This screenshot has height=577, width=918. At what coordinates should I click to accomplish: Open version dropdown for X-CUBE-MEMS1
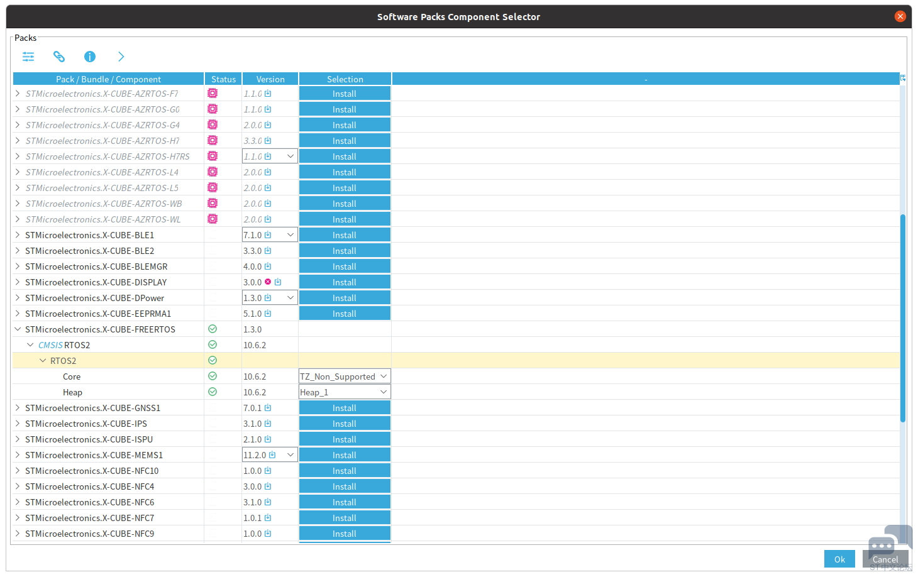[290, 454]
